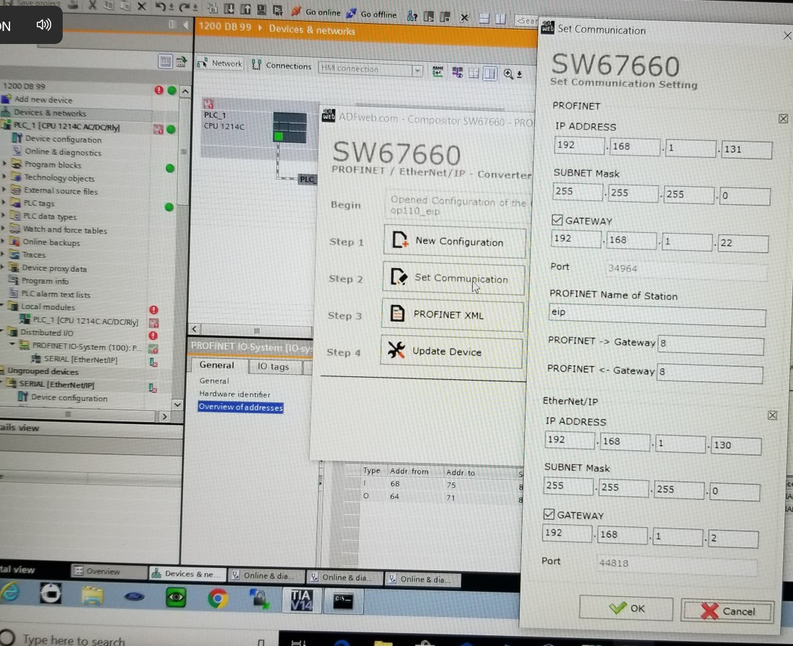Click Hardware identifier in properties list
The image size is (793, 646).
235,394
